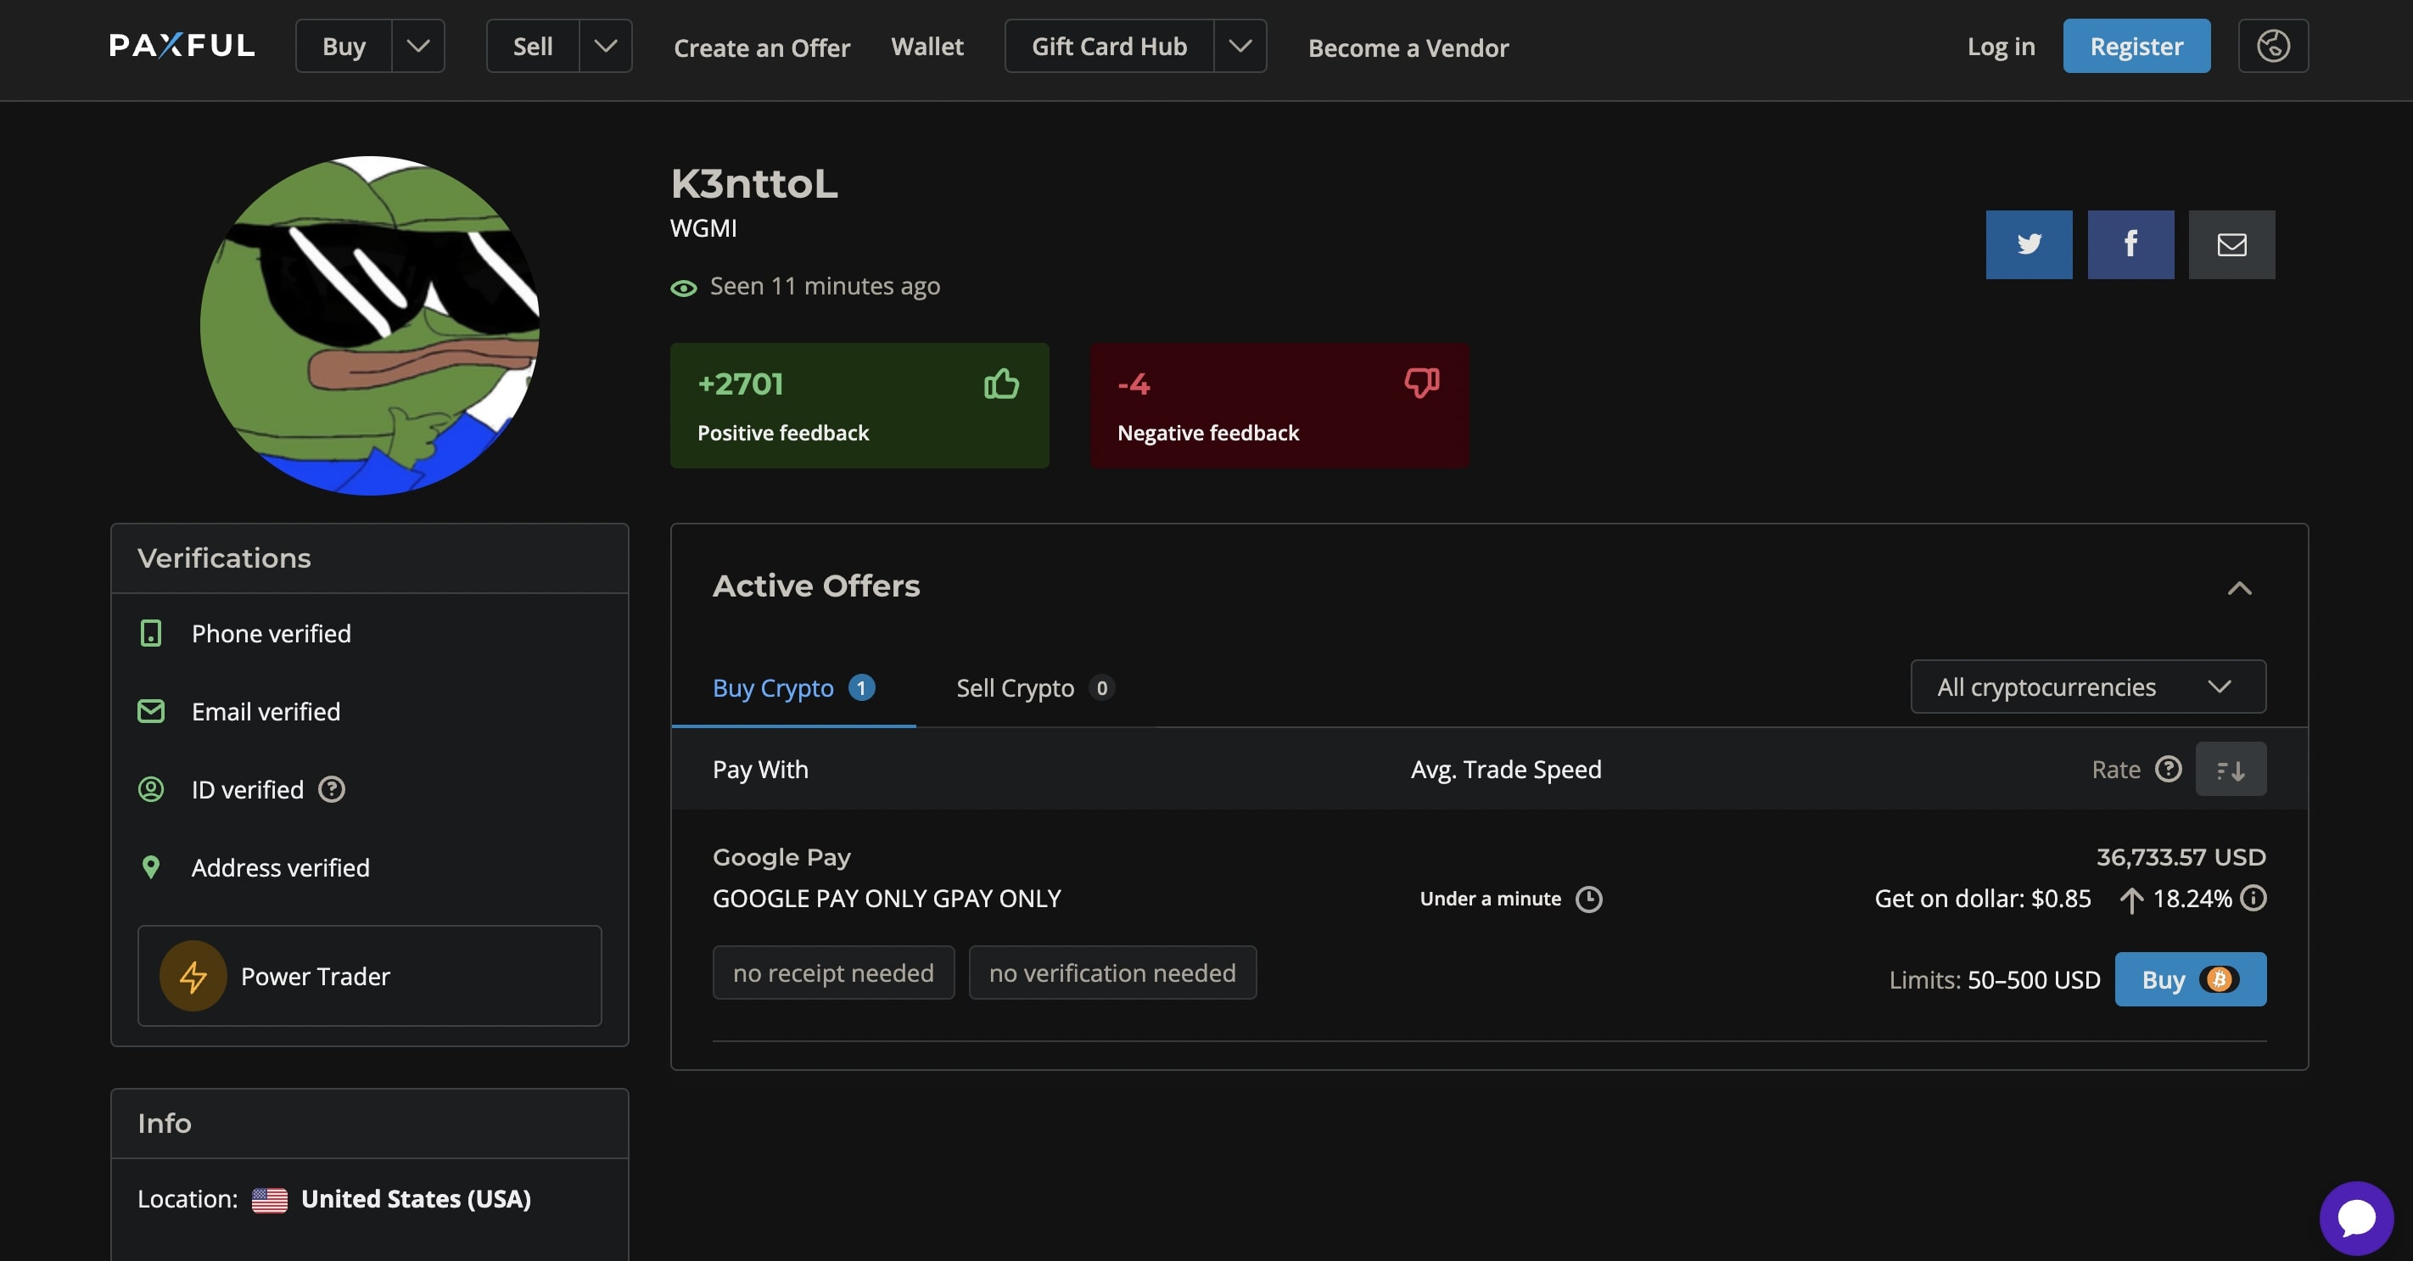Open the Buy menu
This screenshot has width=2413, height=1261.
click(344, 46)
